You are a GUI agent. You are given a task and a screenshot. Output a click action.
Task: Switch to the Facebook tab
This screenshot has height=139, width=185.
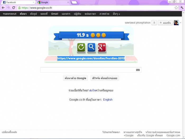click(18, 2)
